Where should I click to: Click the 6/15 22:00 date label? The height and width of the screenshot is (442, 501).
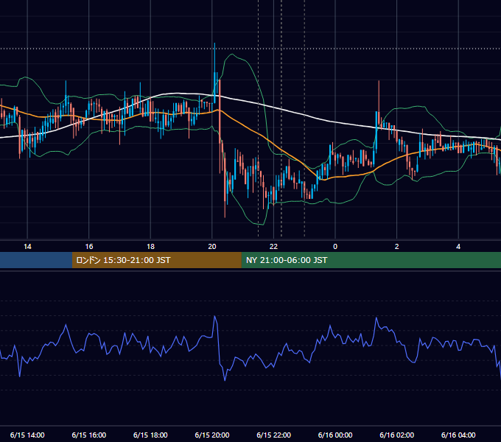coord(273,435)
